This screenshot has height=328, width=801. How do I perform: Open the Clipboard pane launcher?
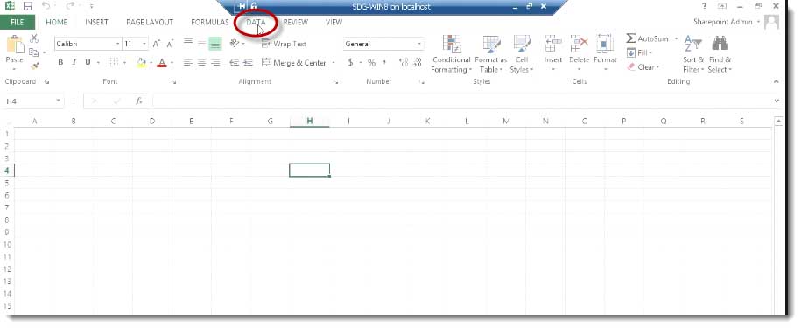(46, 81)
